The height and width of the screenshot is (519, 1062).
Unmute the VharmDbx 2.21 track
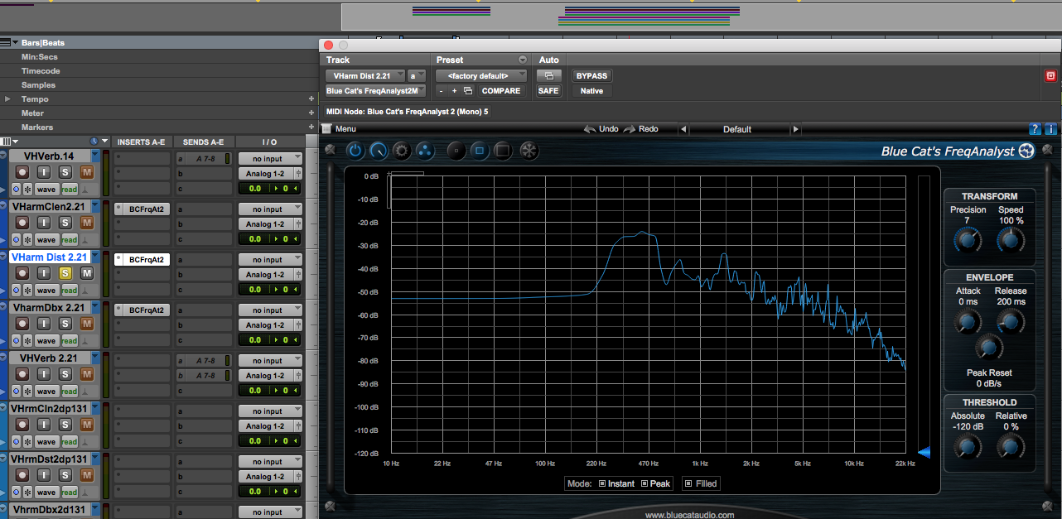pyautogui.click(x=87, y=324)
